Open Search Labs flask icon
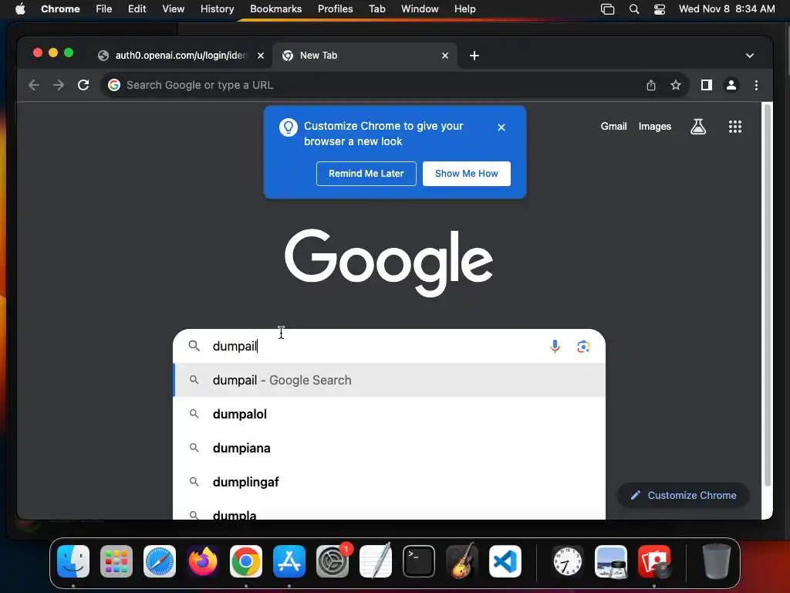Image resolution: width=790 pixels, height=593 pixels. coord(697,127)
